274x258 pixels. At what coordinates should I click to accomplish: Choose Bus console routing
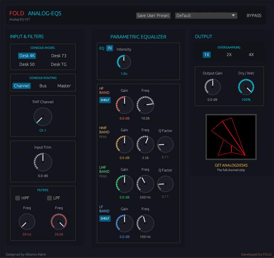click(43, 86)
